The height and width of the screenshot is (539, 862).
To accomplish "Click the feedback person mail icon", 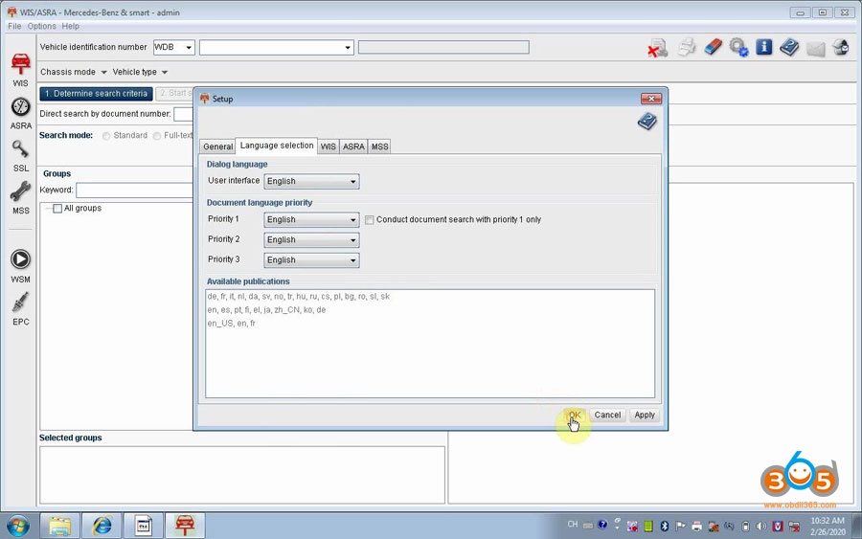I will coord(841,47).
